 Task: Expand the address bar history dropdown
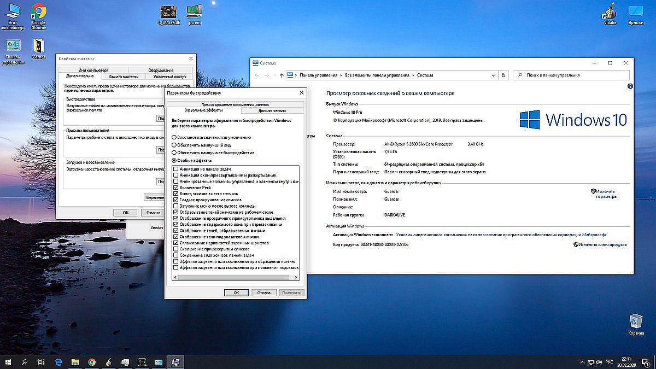coord(493,75)
